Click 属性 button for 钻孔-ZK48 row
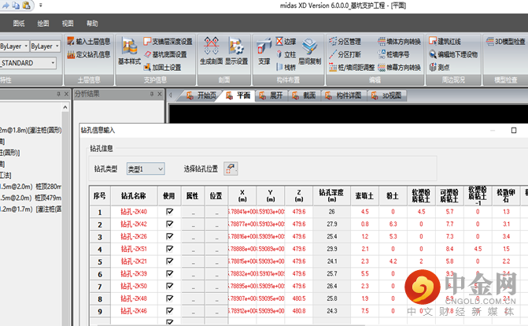 pos(193,298)
